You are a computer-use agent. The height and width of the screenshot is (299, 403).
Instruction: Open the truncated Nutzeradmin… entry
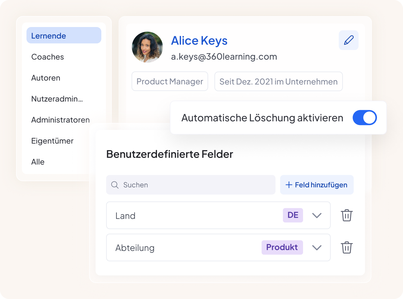57,99
